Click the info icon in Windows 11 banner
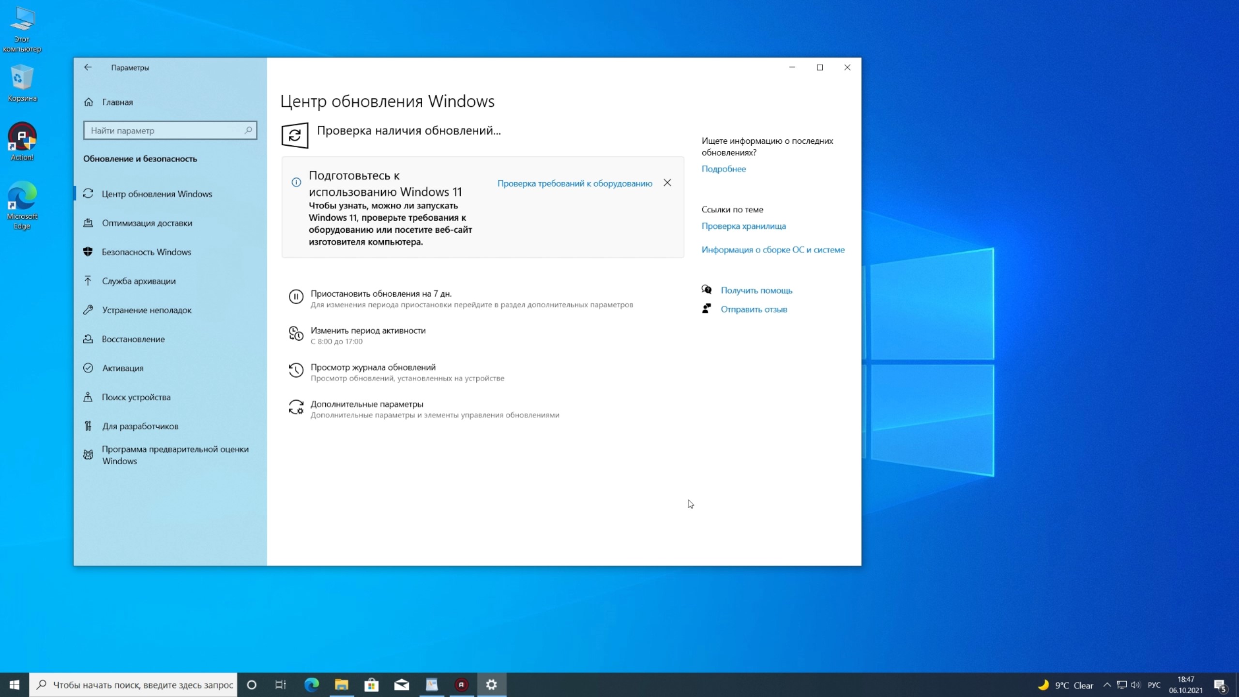The height and width of the screenshot is (697, 1239). [296, 182]
